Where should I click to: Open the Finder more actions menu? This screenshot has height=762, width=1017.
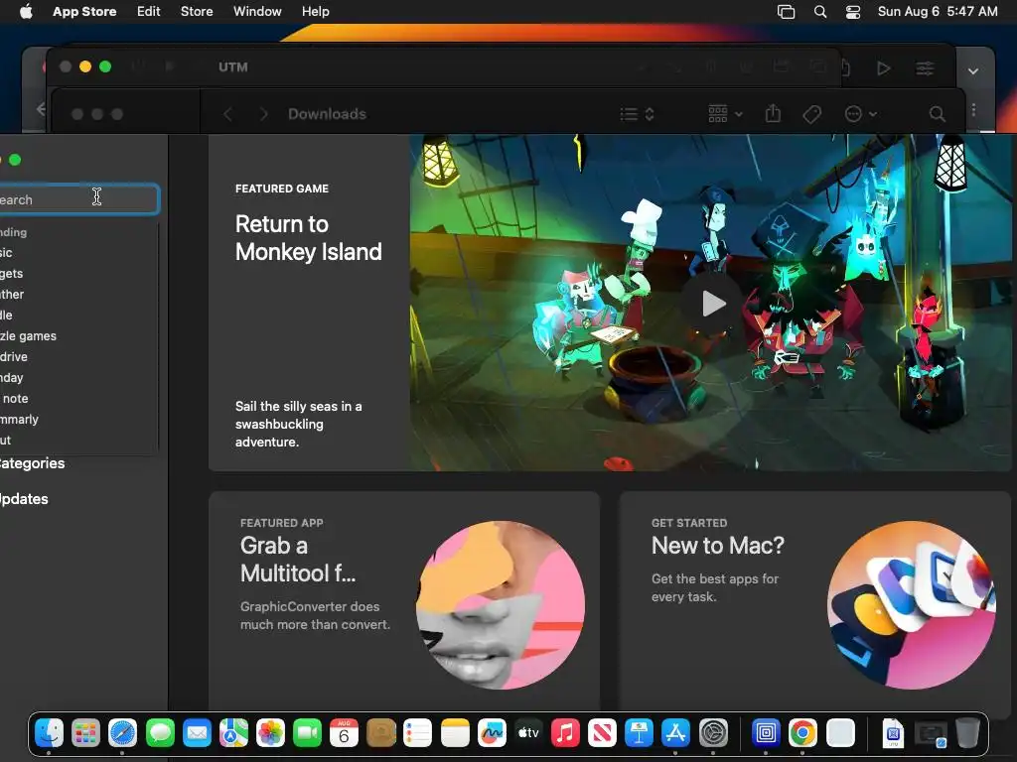861,114
